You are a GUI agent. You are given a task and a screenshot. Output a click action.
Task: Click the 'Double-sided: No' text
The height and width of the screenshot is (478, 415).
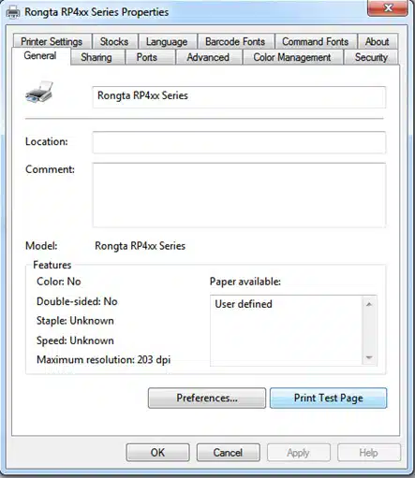click(x=77, y=301)
